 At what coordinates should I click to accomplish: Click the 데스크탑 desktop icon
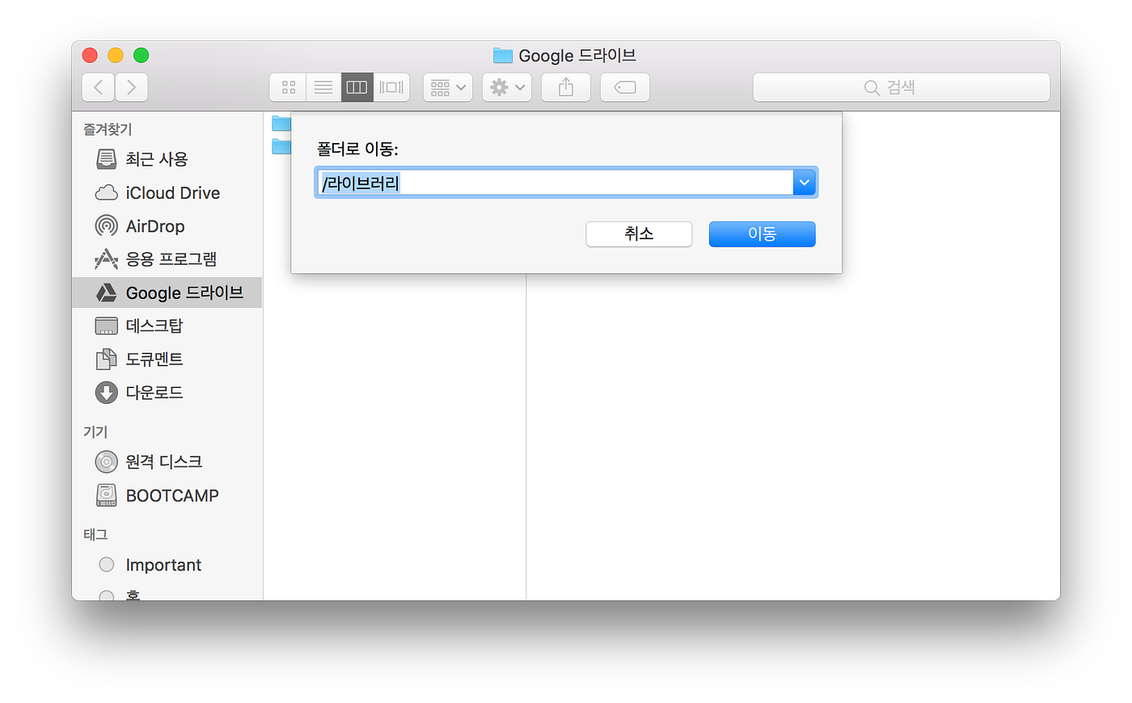pyautogui.click(x=106, y=326)
